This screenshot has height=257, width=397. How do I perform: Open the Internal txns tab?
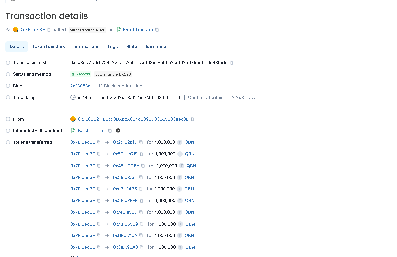[x=86, y=46]
